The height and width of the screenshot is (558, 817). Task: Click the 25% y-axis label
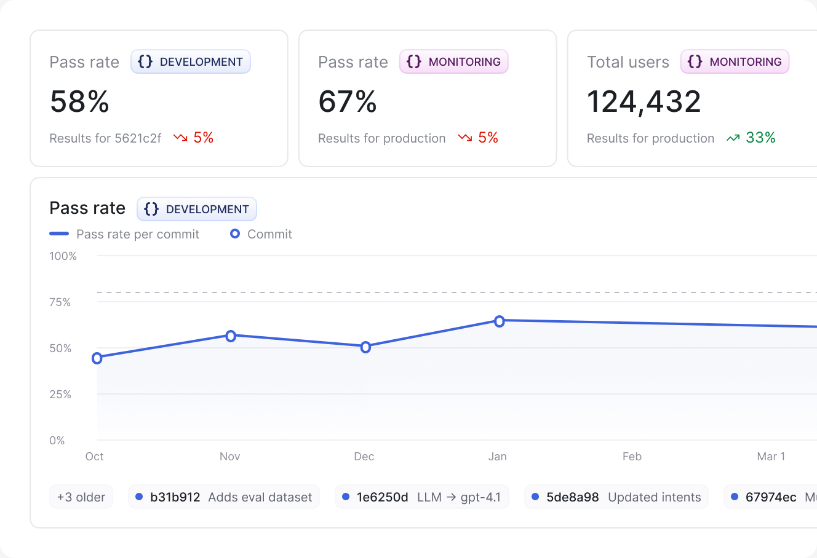coord(60,395)
